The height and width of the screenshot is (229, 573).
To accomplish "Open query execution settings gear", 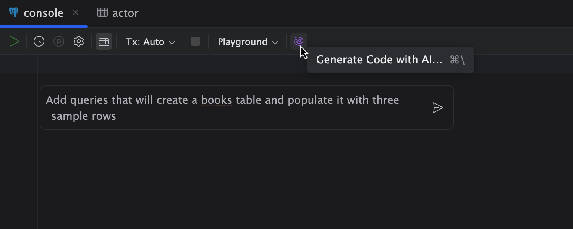I will (x=79, y=42).
